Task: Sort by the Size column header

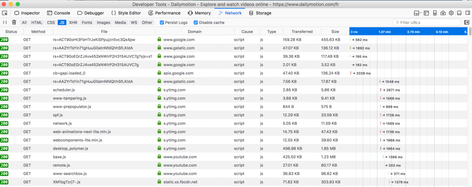Action: (335, 31)
